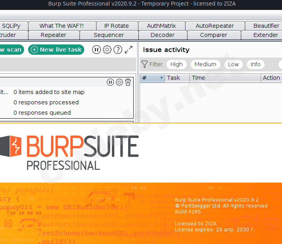Switch to the Beautifier tab

264,26
